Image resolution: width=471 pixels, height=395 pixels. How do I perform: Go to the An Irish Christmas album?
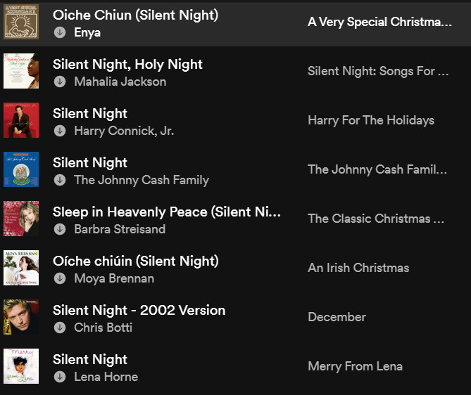(358, 268)
